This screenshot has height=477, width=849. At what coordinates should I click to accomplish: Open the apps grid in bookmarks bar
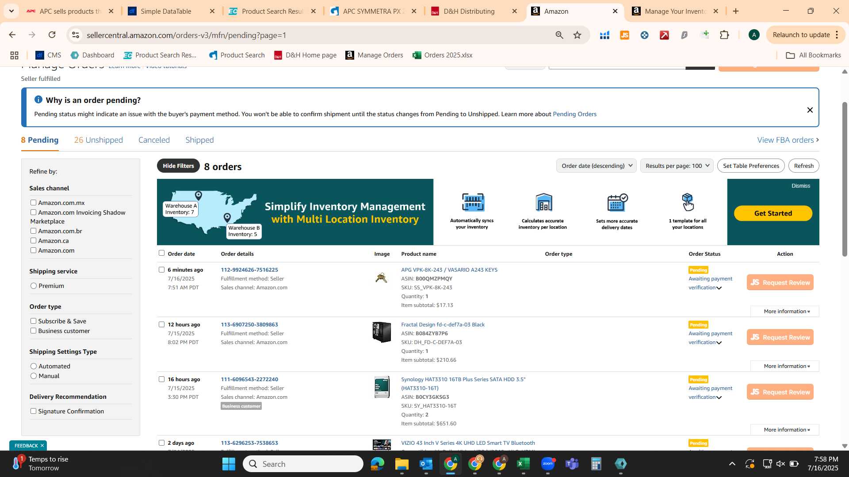(14, 55)
